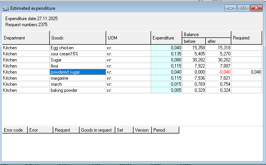Close the Estimated expenditure window
Image resolution: width=266 pixels, height=165 pixels.
click(x=255, y=8)
